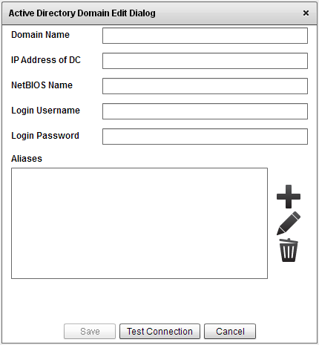Click the Login Username label
The height and width of the screenshot is (345, 319).
click(x=45, y=111)
